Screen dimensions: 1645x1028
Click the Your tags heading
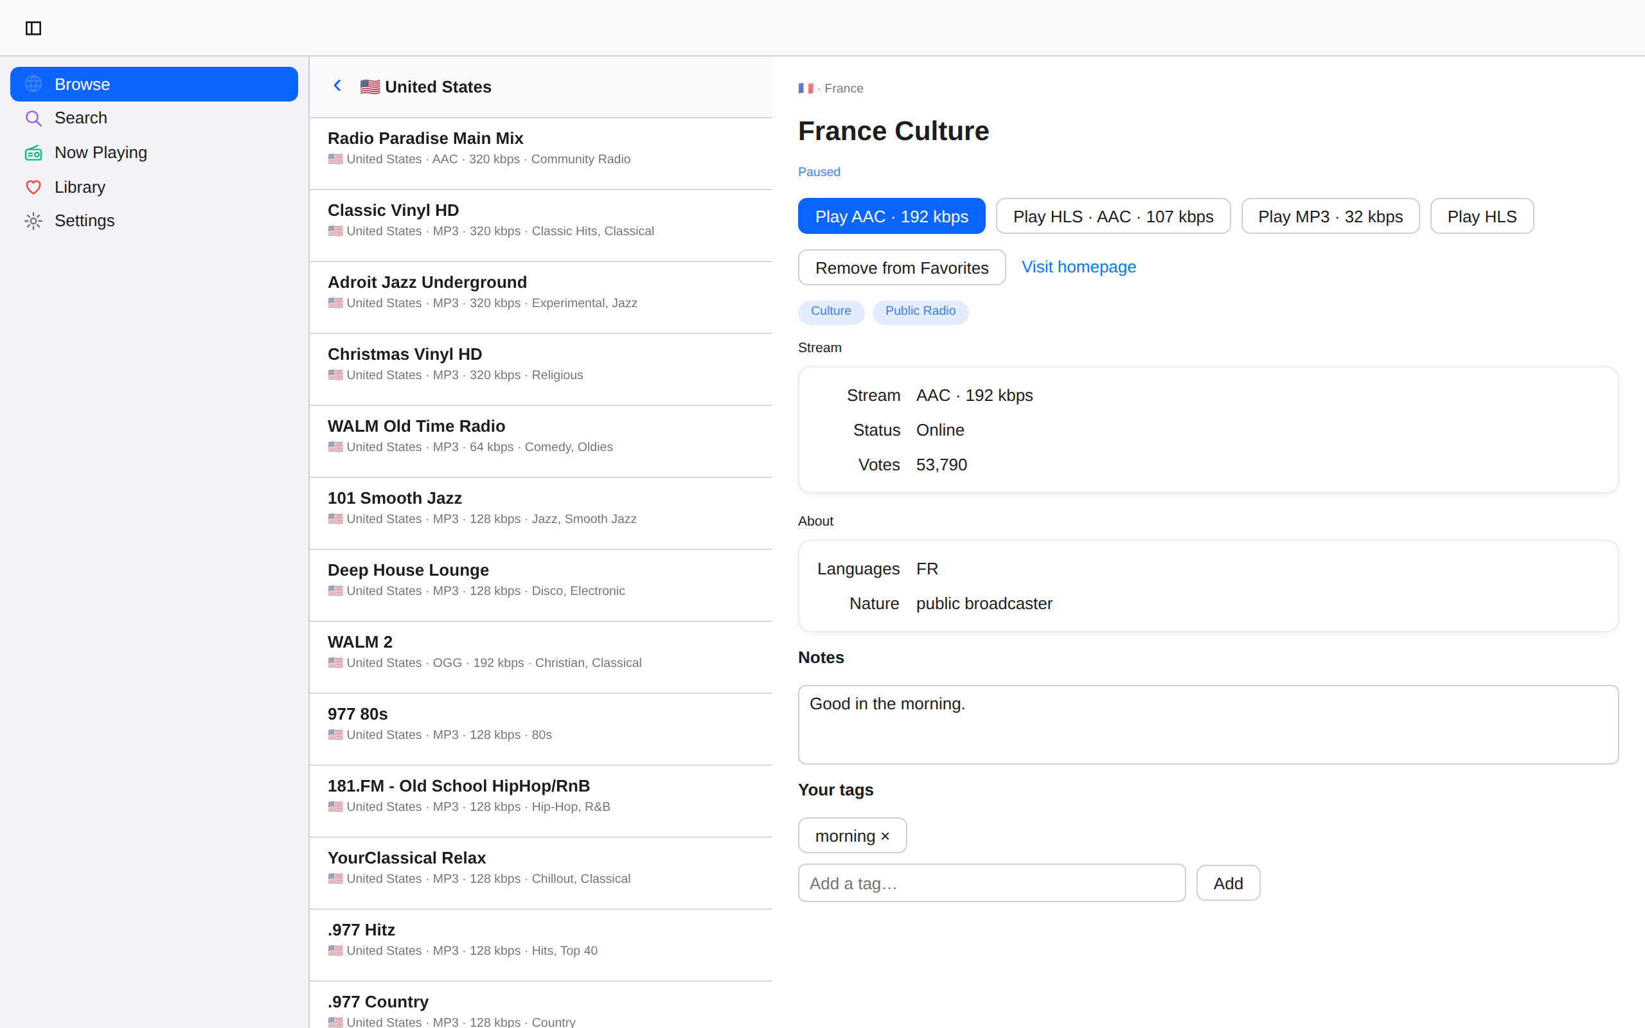[835, 790]
